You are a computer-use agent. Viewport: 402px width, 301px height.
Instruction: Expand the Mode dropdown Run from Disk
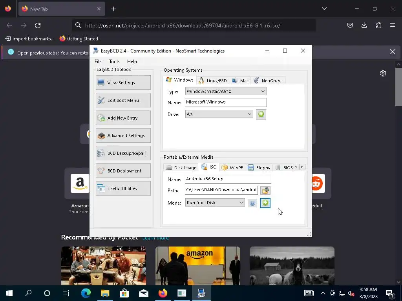(x=215, y=203)
